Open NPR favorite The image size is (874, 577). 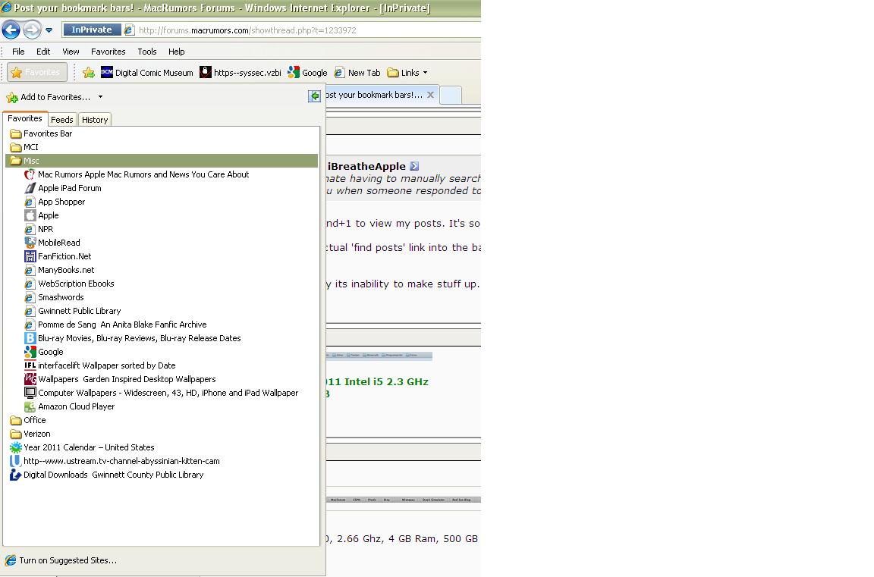(x=39, y=229)
